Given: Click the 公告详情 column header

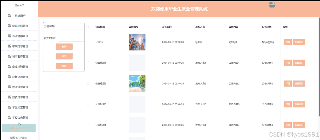Looking at the screenshot, I should tap(267, 27).
